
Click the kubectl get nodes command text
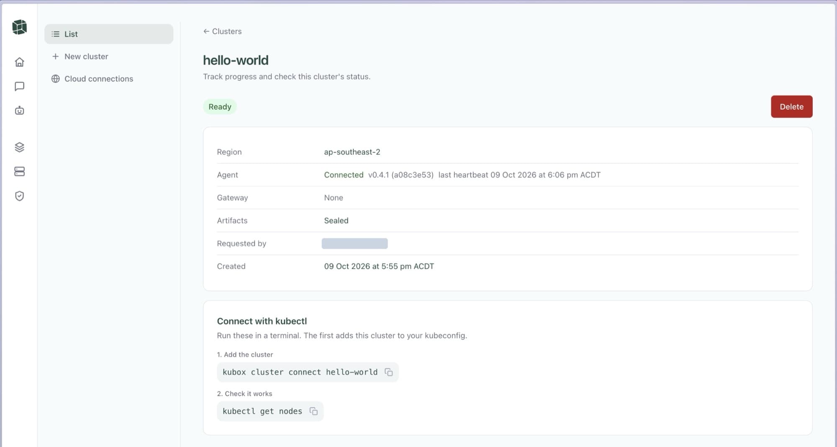262,411
